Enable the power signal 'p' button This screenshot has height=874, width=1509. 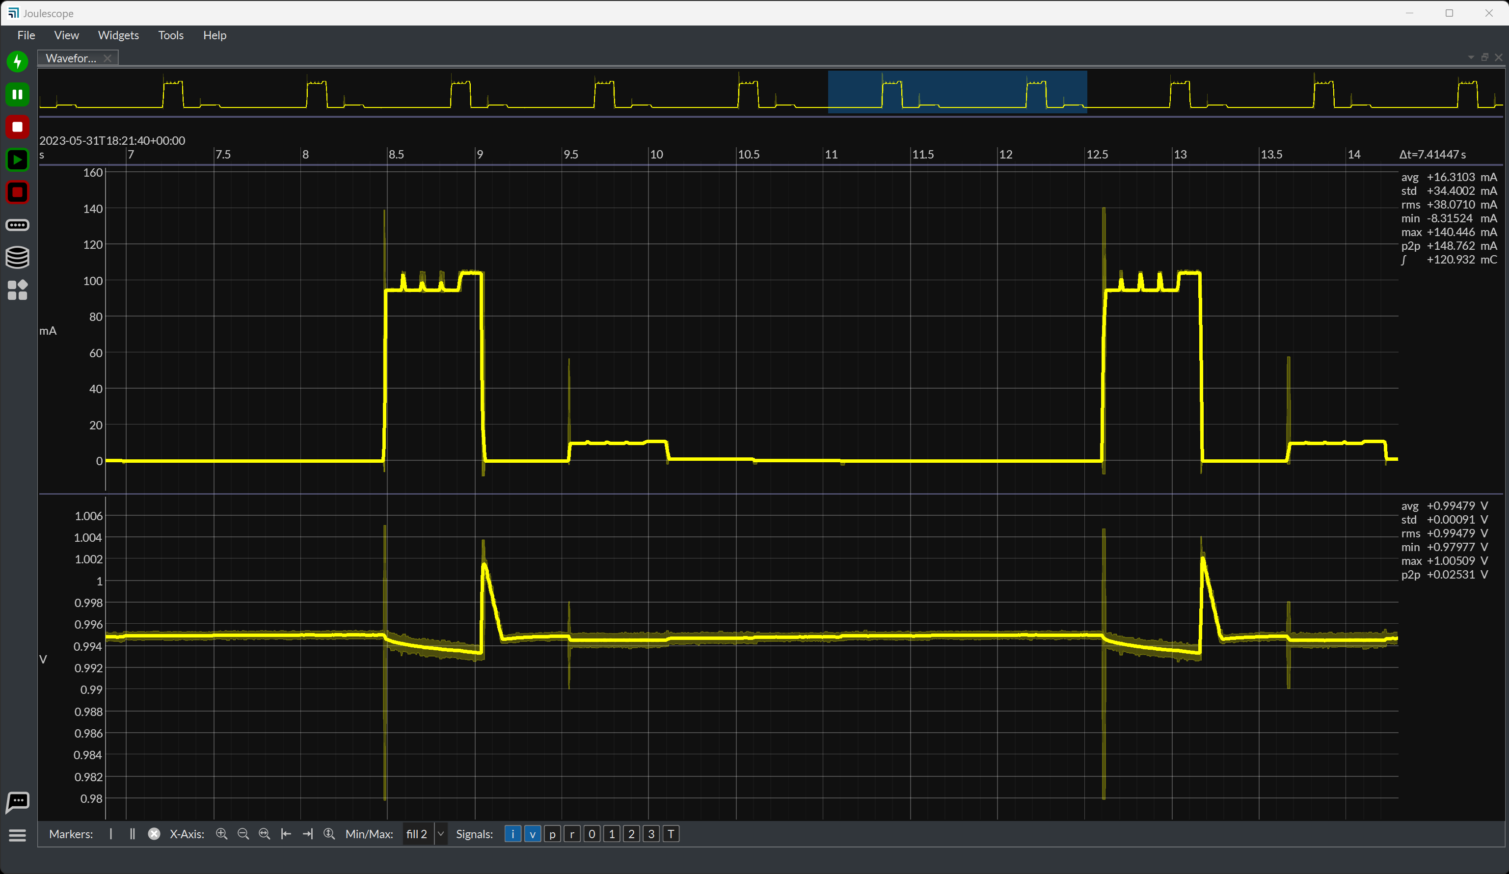pos(552,834)
